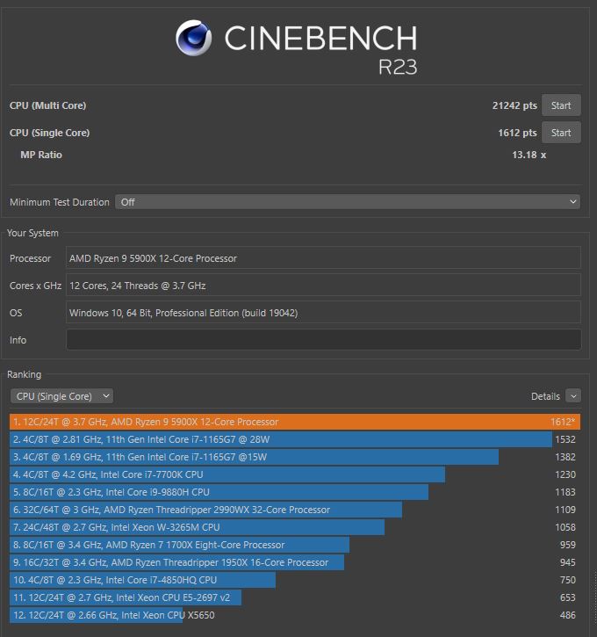Click the MP Ratio label
The height and width of the screenshot is (637, 597).
[x=41, y=155]
